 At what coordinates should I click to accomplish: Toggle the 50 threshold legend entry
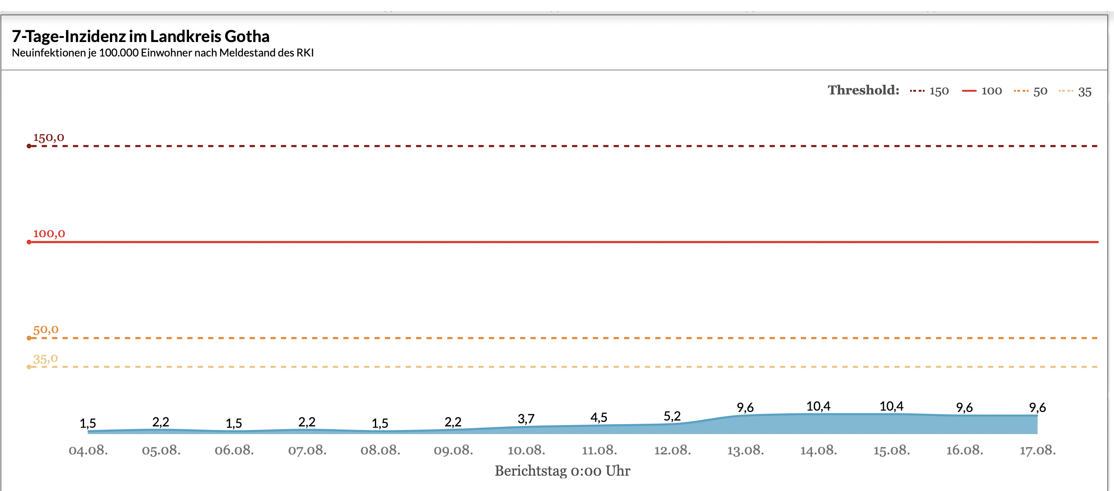[1030, 91]
